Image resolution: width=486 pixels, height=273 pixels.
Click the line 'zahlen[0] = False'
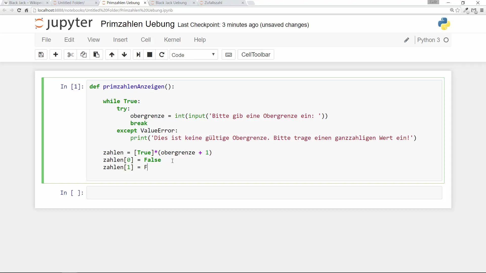[132, 160]
